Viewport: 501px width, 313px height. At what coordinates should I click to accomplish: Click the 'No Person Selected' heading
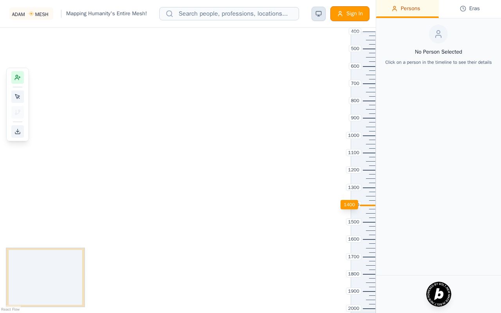438,52
